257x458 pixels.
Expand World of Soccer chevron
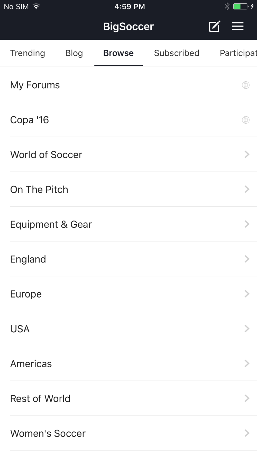point(247,155)
